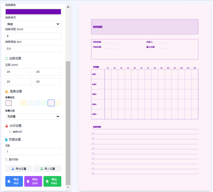The height and width of the screenshot is (192, 213).
Task: Click the download icon on 导出设置
Action: coord(13,169)
